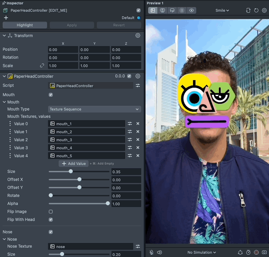Screen dimensions: 269x257
Task: Click Add Value button
Action: pyautogui.click(x=74, y=163)
